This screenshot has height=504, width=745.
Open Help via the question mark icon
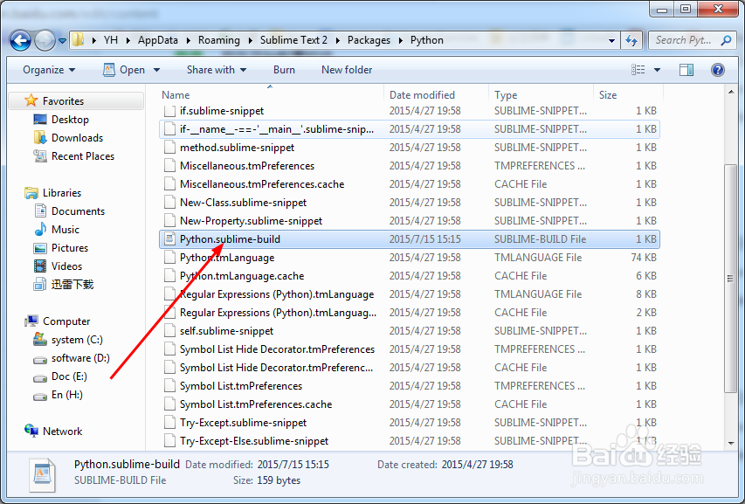717,70
